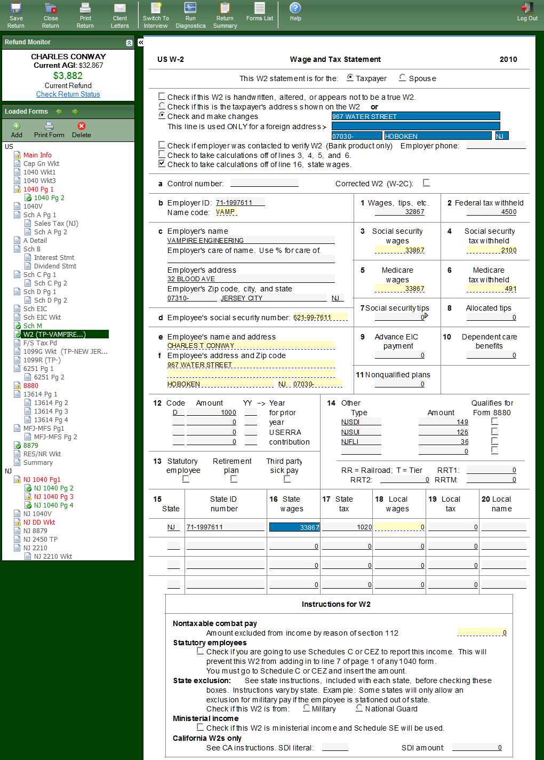Click the Check Return Status link
Viewport: 544px width, 760px height.
68,94
